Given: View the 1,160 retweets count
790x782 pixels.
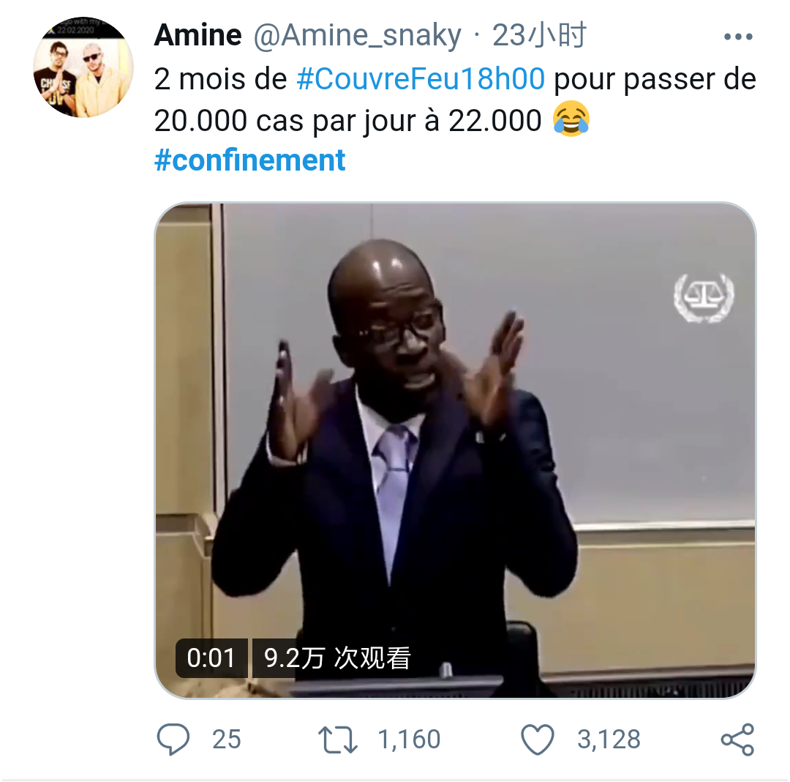Looking at the screenshot, I should (409, 740).
